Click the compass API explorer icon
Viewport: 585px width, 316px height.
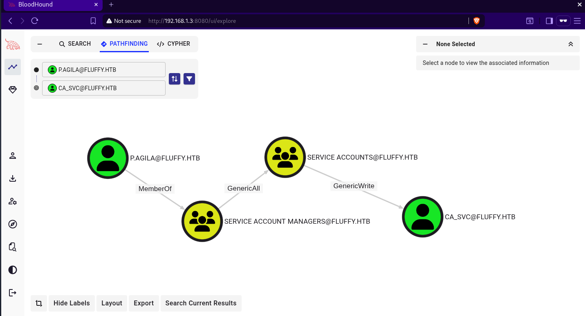(13, 224)
